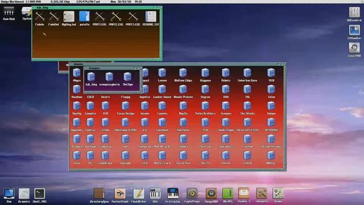The image size is (364, 205).
Task: Open the Scoopex drawer in Demos window
Action: tap(226, 106)
